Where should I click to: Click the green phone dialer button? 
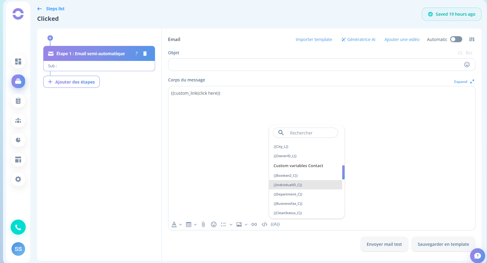(18, 227)
